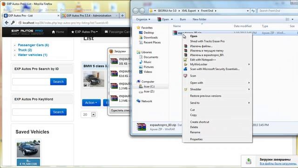The width and height of the screenshot is (298, 168).
Task: Click the Explorer forward arrow button
Action: pyautogui.click(x=142, y=11)
